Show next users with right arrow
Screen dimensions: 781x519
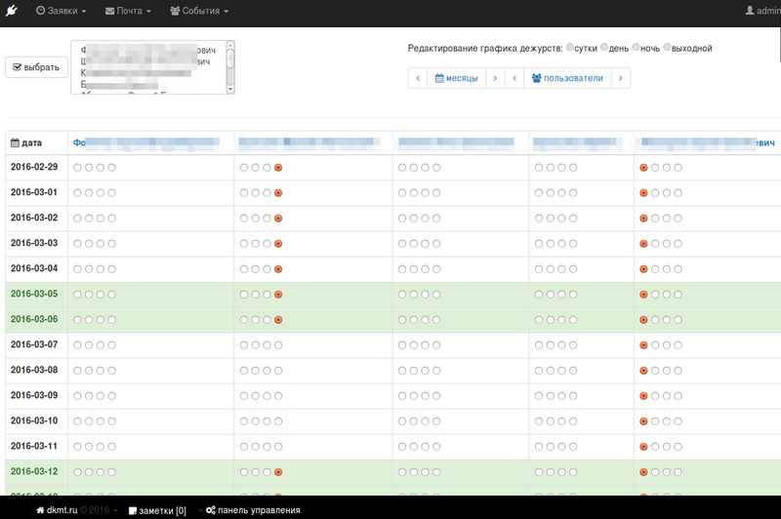click(620, 78)
